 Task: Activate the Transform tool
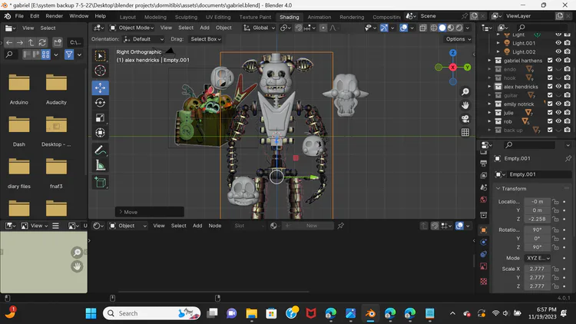click(100, 133)
